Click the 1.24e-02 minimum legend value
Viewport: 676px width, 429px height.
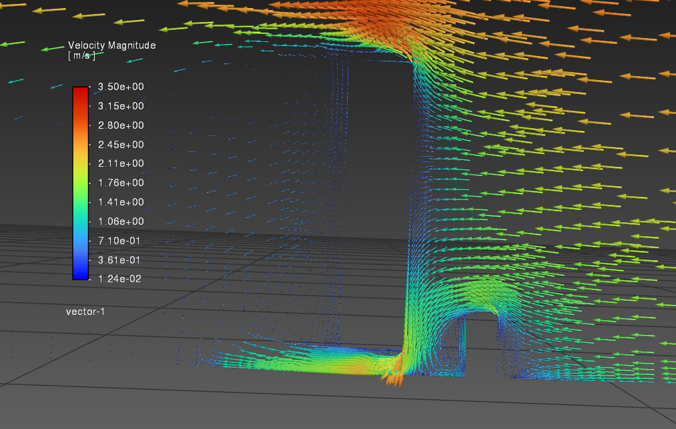[x=121, y=279]
